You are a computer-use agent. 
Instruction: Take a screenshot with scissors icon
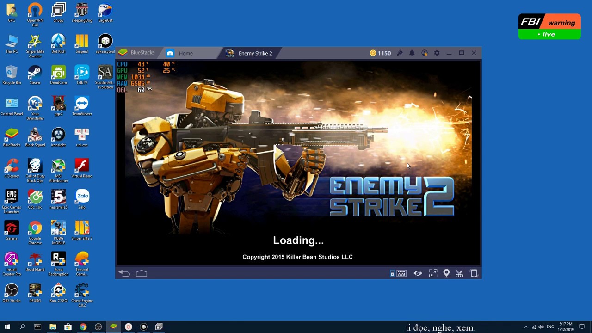459,273
